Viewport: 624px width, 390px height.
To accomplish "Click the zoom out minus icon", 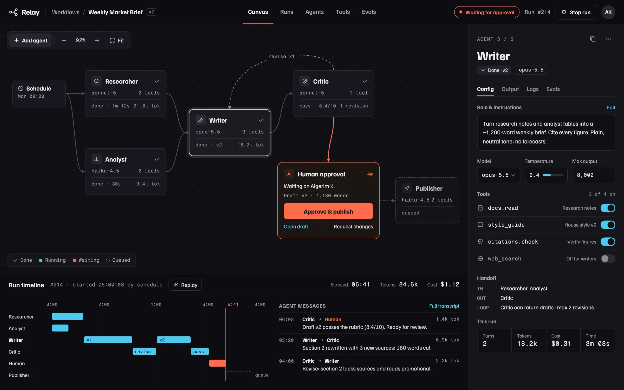I will pyautogui.click(x=64, y=40).
